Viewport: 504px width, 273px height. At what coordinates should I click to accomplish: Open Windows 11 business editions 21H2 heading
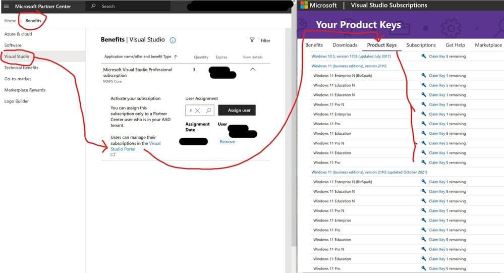[x=349, y=66]
